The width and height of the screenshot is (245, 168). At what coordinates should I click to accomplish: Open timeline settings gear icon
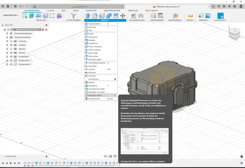pos(241,163)
